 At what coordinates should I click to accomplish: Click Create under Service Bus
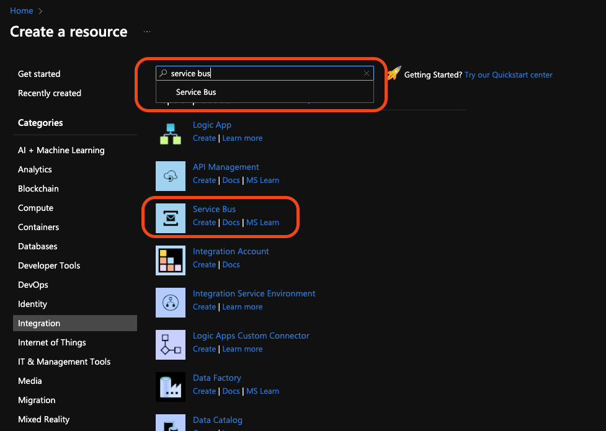coord(205,222)
